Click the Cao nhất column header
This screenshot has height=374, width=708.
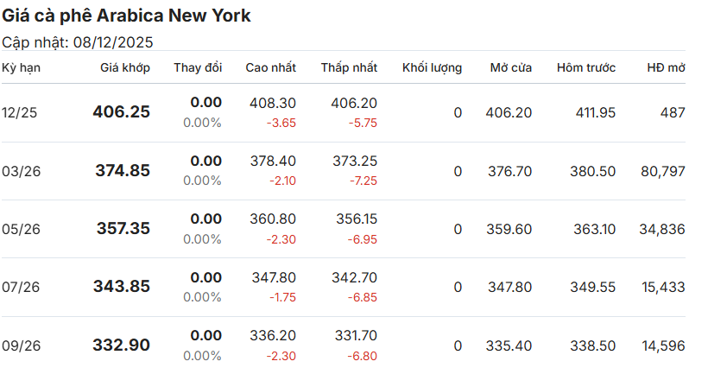(270, 67)
